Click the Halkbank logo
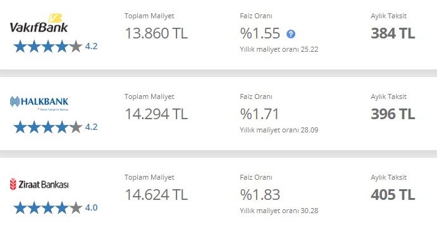 [x=39, y=103]
